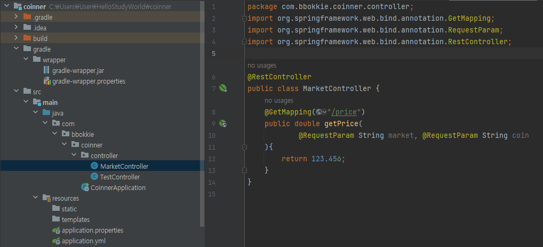The image size is (543, 247).
Task: Click the 'no usages' hint above @GetMapping
Action: pyautogui.click(x=279, y=101)
